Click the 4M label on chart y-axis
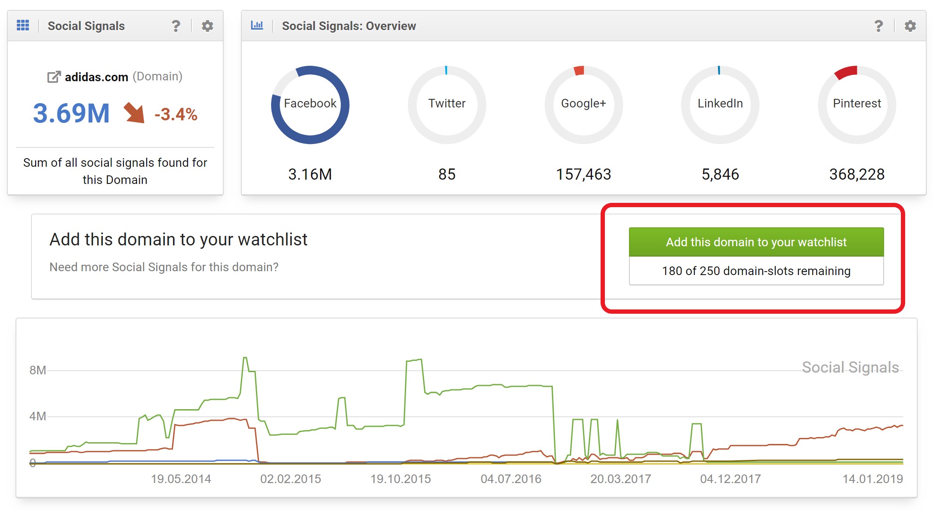The width and height of the screenshot is (934, 511). pos(37,416)
